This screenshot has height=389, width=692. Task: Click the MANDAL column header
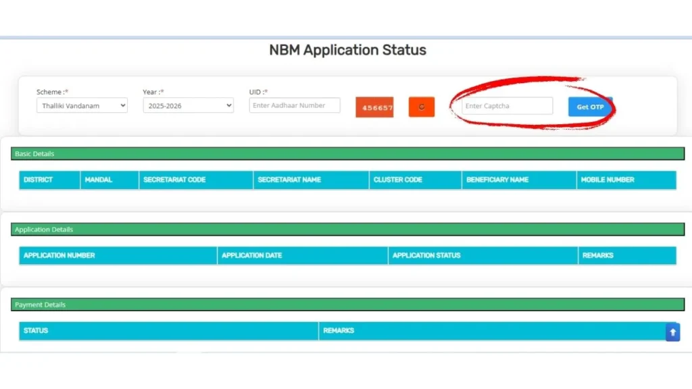click(109, 180)
